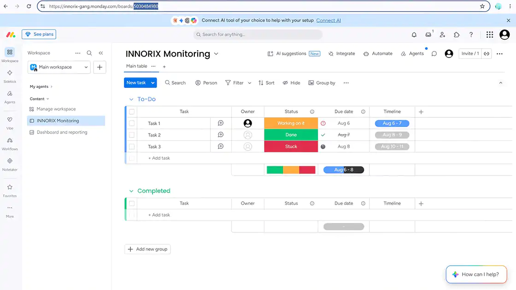
Task: Open the Main workspace selector
Action: tap(59, 67)
